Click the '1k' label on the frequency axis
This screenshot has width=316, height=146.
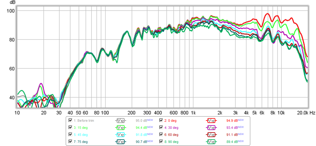point(193,113)
